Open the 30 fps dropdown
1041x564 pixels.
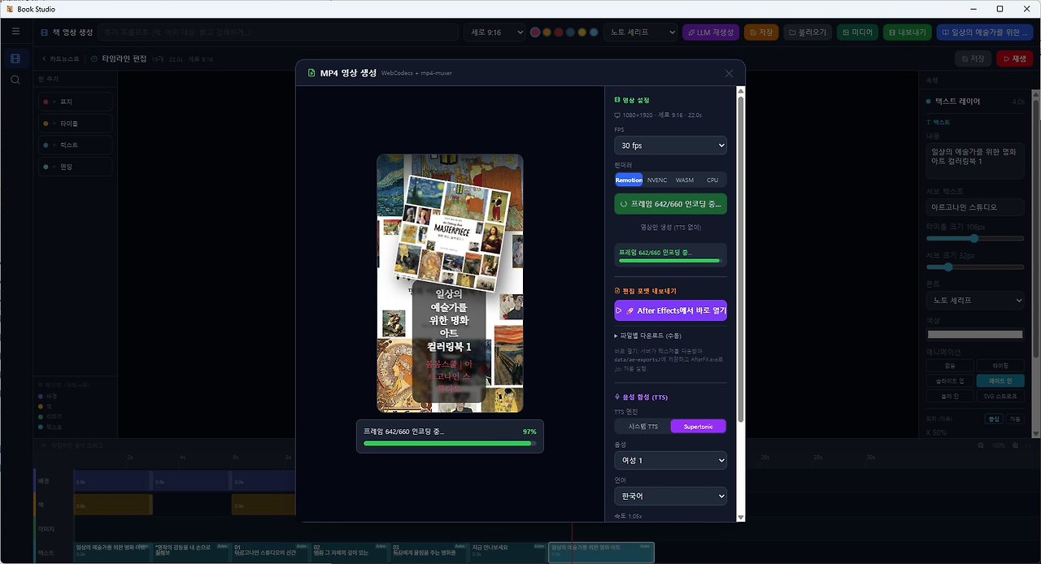pyautogui.click(x=670, y=145)
